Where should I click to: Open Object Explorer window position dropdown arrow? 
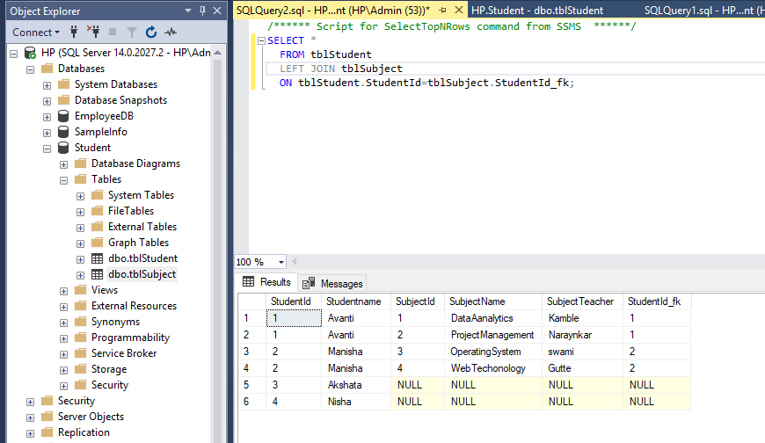[188, 11]
